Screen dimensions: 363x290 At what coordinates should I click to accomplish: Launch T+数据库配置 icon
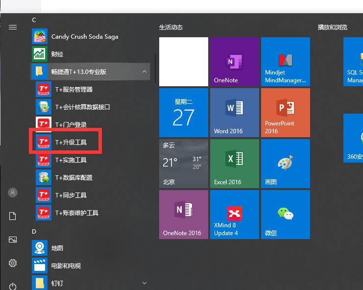[x=44, y=177]
